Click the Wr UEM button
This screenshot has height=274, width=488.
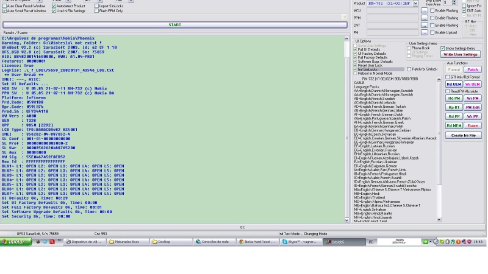click(x=472, y=84)
